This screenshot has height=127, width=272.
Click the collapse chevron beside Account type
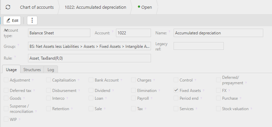[6, 30]
